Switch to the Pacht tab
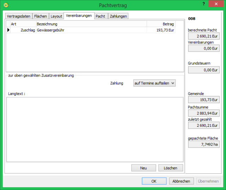This screenshot has width=226, height=190. (x=100, y=16)
